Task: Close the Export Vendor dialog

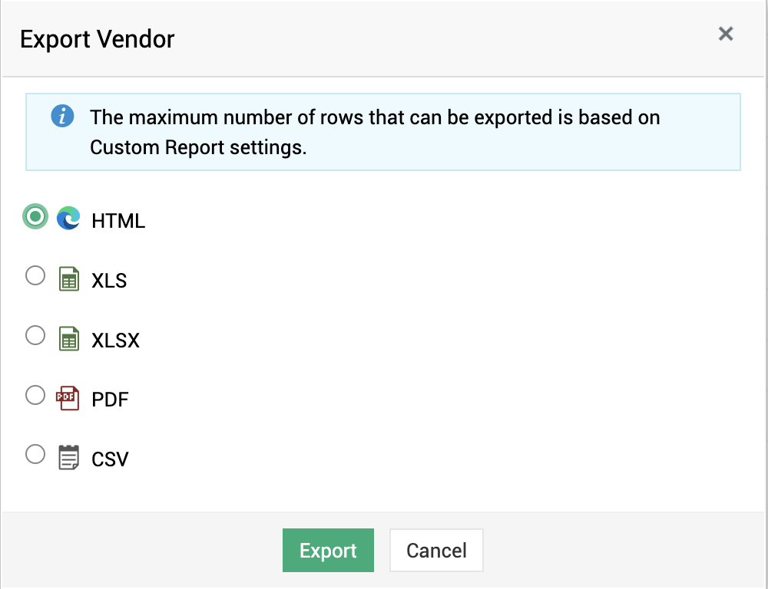Action: click(725, 34)
